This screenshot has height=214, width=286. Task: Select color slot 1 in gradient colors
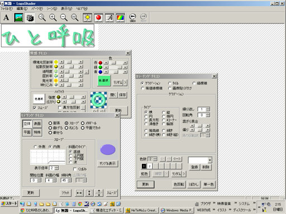click(x=144, y=166)
